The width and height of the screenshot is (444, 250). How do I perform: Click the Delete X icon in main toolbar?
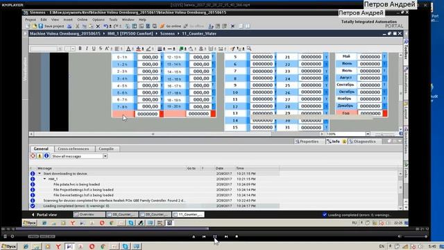(98, 26)
